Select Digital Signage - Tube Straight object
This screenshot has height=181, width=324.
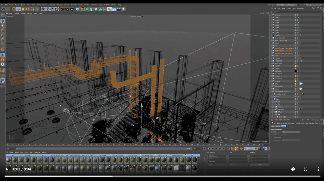click(284, 48)
